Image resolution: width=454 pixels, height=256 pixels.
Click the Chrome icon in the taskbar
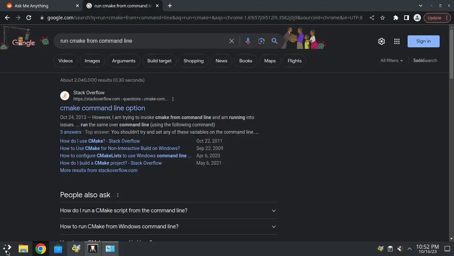point(40,249)
